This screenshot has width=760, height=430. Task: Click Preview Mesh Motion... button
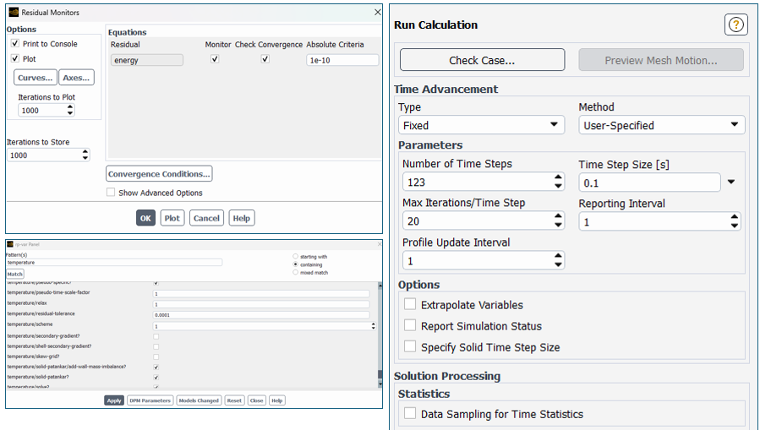coord(661,60)
